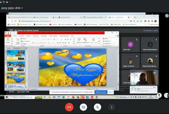Expand the Раздел dropdown
This screenshot has width=169, height=114.
coord(24,44)
